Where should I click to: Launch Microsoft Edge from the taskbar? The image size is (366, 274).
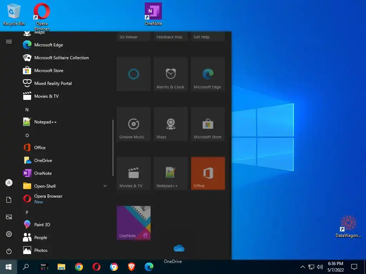pos(149,267)
